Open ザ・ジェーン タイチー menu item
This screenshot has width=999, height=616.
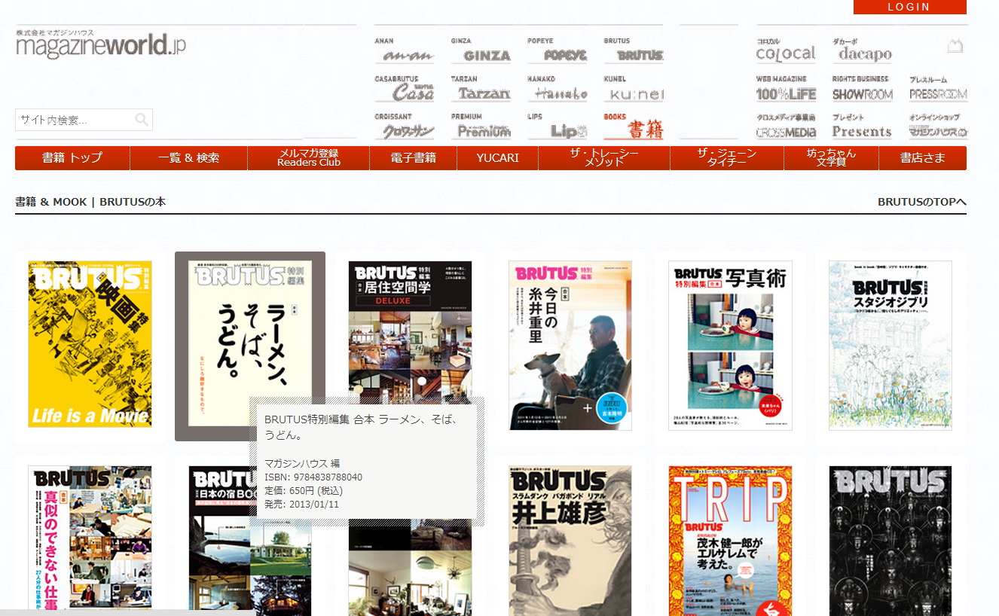coord(727,158)
